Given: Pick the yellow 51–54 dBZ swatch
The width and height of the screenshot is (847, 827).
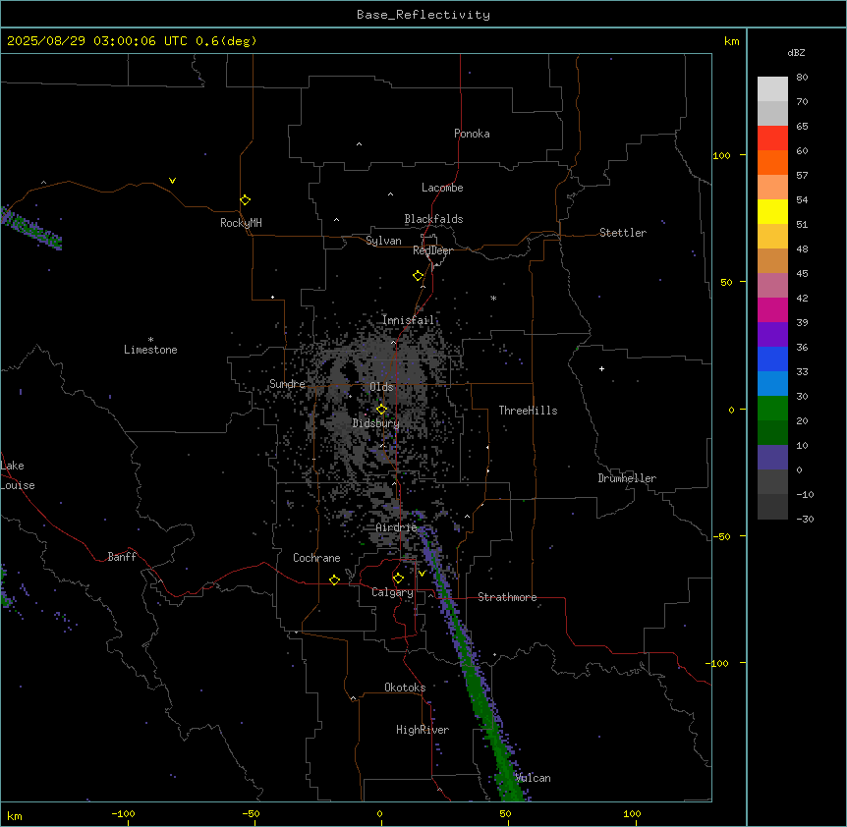Looking at the screenshot, I should (772, 211).
